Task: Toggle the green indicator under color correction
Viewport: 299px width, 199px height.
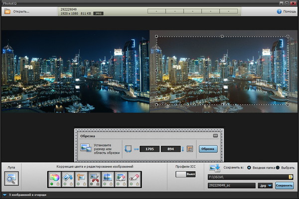Action: coord(51,184)
